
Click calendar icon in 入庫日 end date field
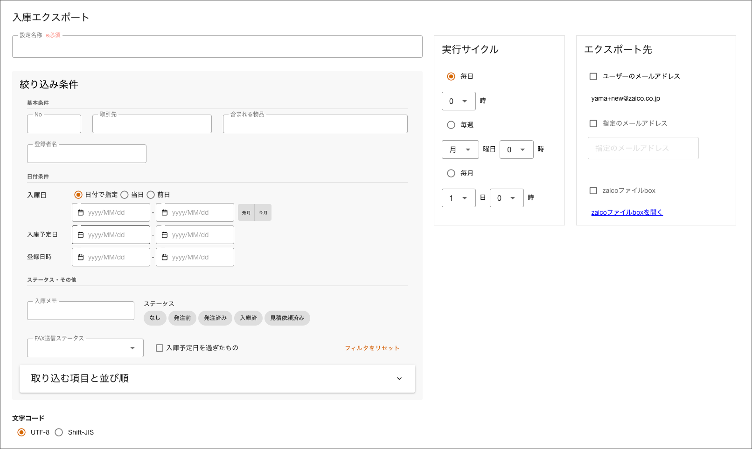coord(165,212)
